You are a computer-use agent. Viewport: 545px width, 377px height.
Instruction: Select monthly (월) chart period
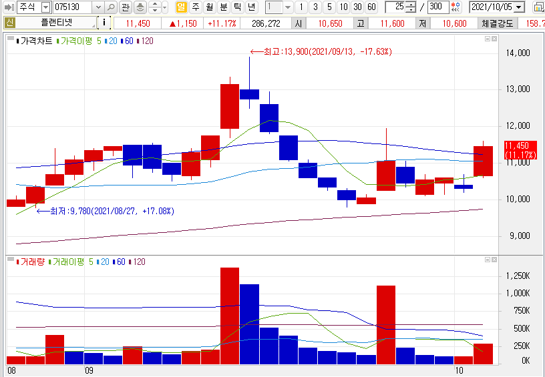[x=209, y=7]
